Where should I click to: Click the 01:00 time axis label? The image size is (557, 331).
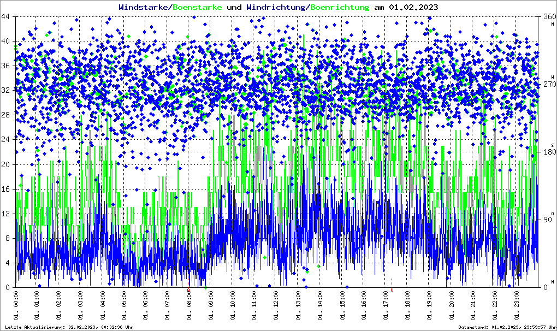point(37,305)
